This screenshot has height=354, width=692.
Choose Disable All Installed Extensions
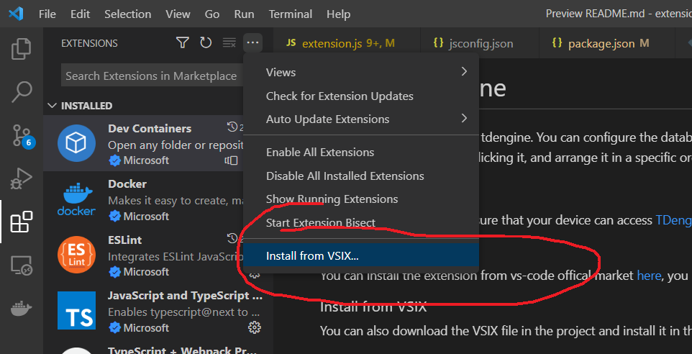pos(361,176)
